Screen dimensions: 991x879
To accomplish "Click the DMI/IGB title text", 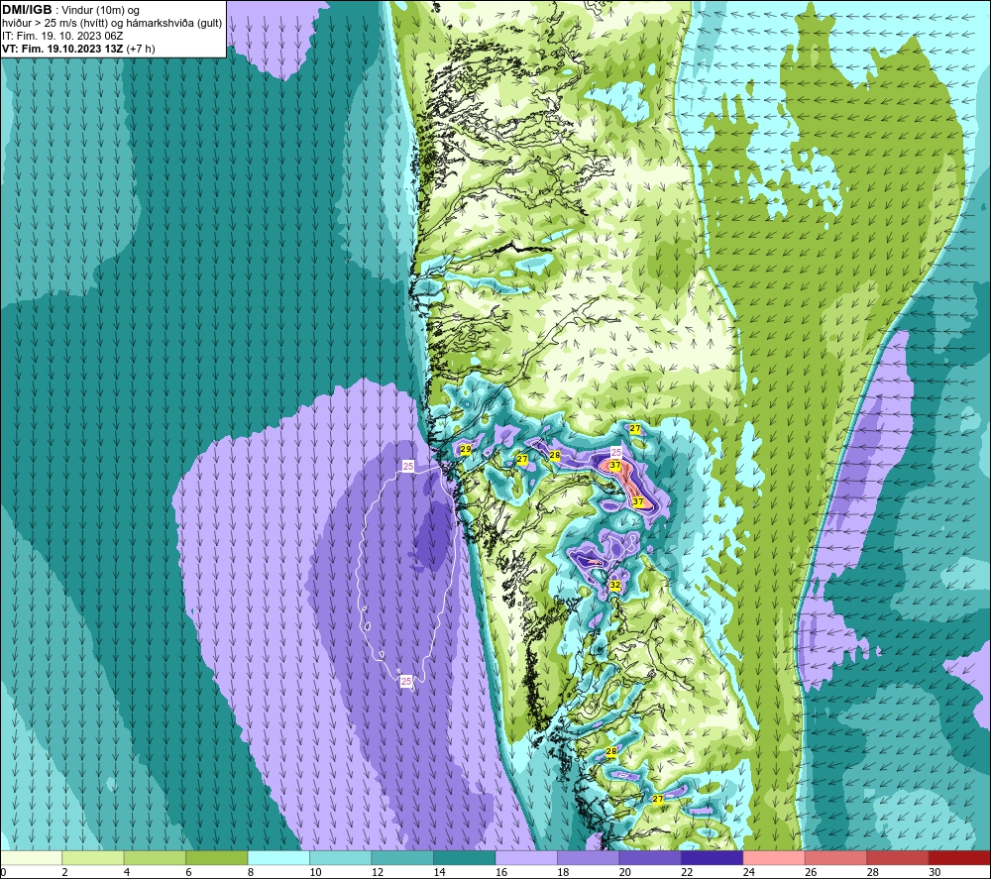I will coord(27,10).
